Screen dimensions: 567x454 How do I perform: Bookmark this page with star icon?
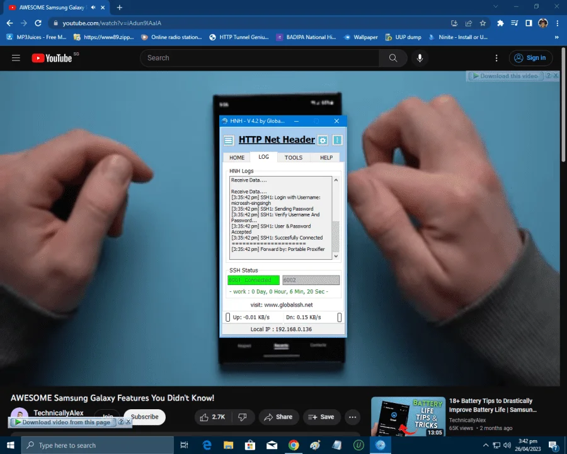483,23
